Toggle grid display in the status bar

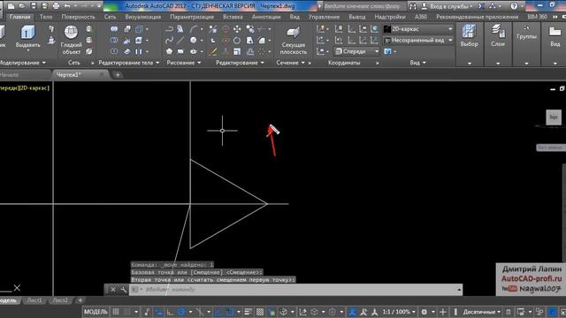pos(116,312)
